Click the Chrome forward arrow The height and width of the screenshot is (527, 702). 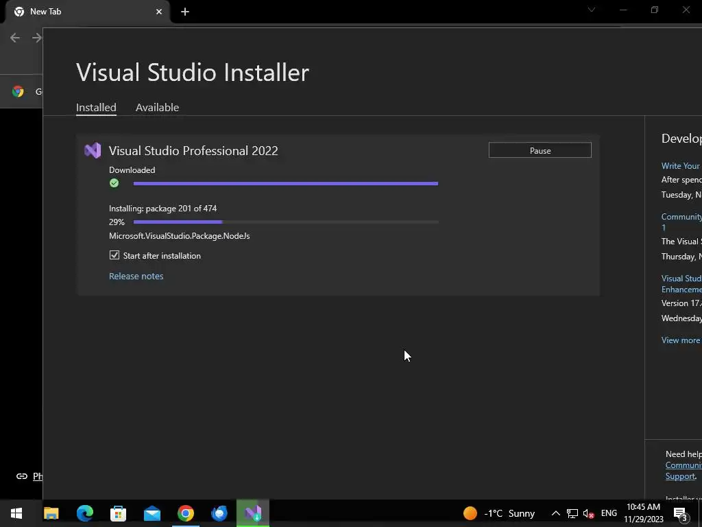[x=37, y=38]
